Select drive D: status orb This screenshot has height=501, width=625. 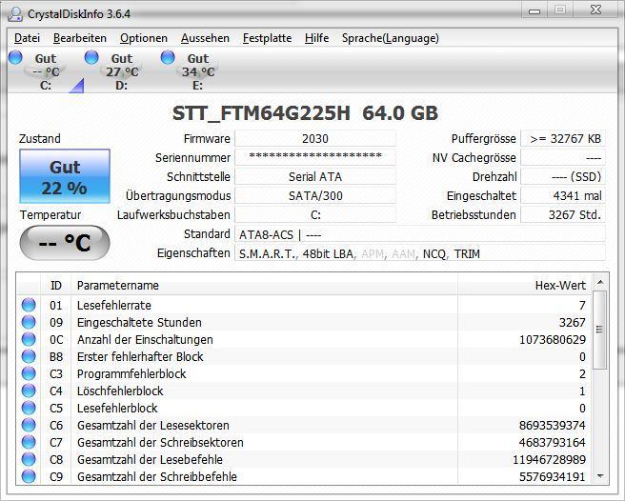coord(91,57)
